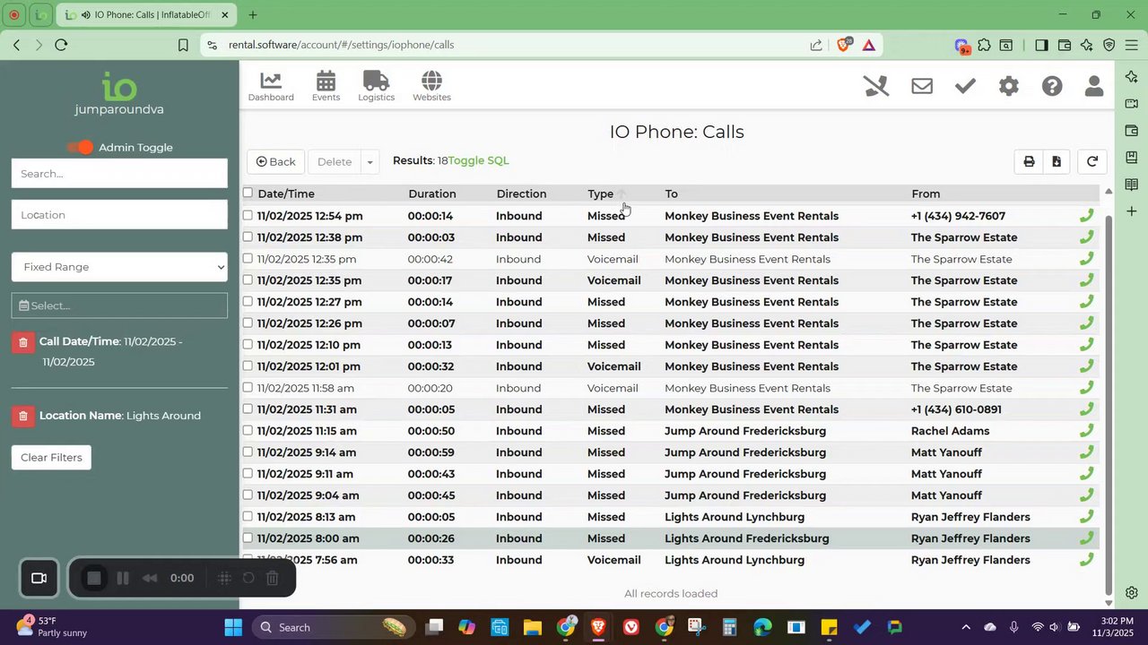Check the 11/02/2025 8:13 am row checkbox
This screenshot has height=645, width=1148.
tap(248, 516)
